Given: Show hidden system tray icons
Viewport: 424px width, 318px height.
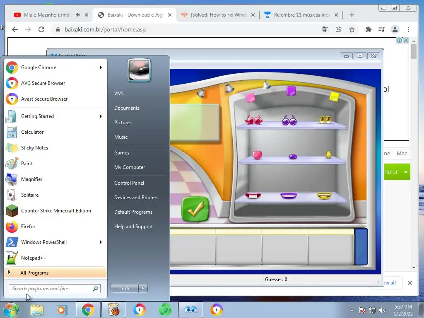Looking at the screenshot, I should click(352, 310).
